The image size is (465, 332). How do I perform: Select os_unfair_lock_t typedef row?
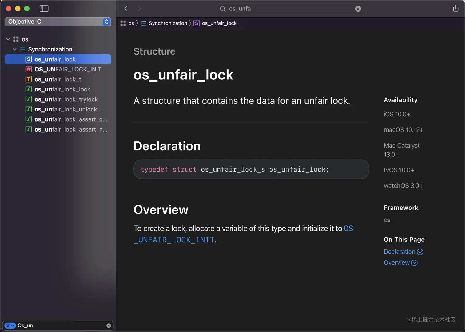[58, 79]
